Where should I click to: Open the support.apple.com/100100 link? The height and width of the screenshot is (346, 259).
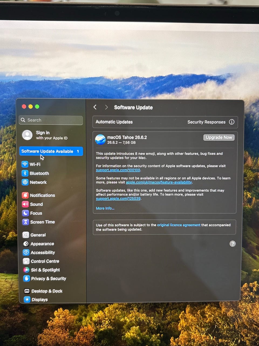tap(118, 170)
